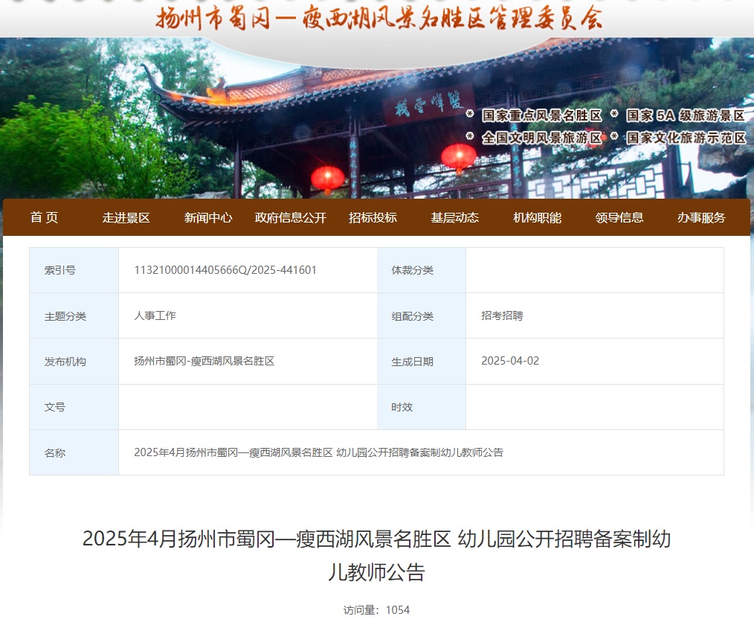Open the 招标投标 page
This screenshot has width=754, height=628.
point(373,217)
